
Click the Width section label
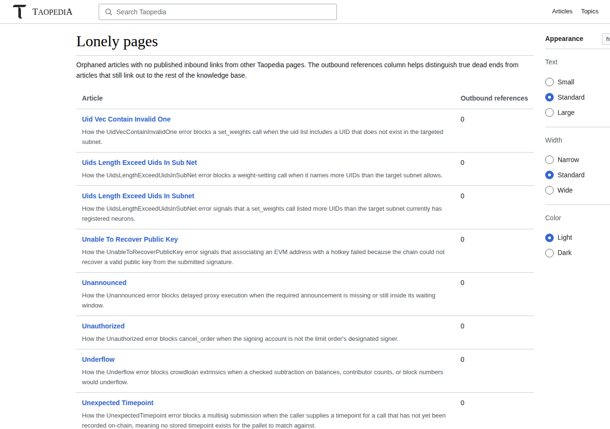click(554, 140)
